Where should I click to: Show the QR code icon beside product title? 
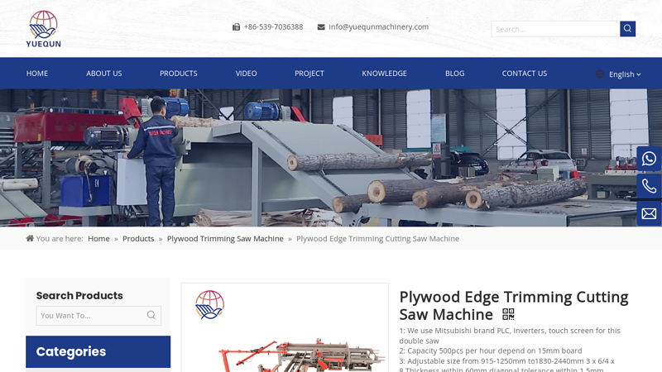point(508,314)
